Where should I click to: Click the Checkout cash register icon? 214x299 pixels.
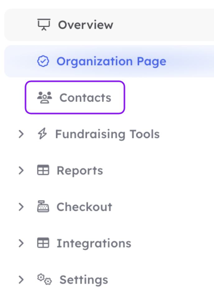click(x=43, y=206)
